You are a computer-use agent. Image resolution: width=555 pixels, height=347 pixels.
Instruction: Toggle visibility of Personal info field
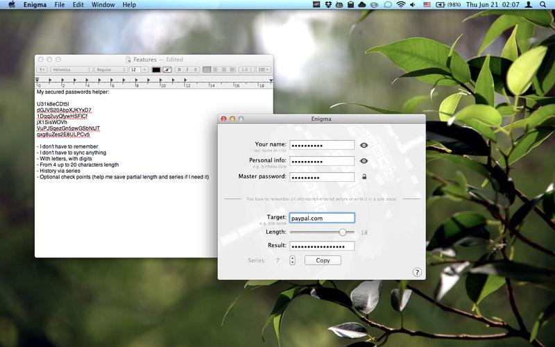364,161
